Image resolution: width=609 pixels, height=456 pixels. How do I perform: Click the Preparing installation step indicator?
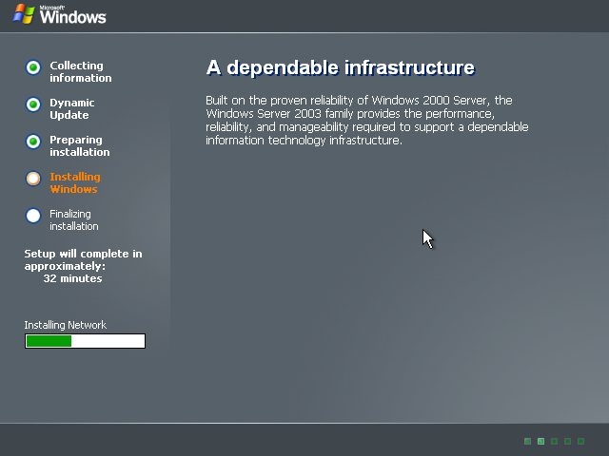pos(33,142)
